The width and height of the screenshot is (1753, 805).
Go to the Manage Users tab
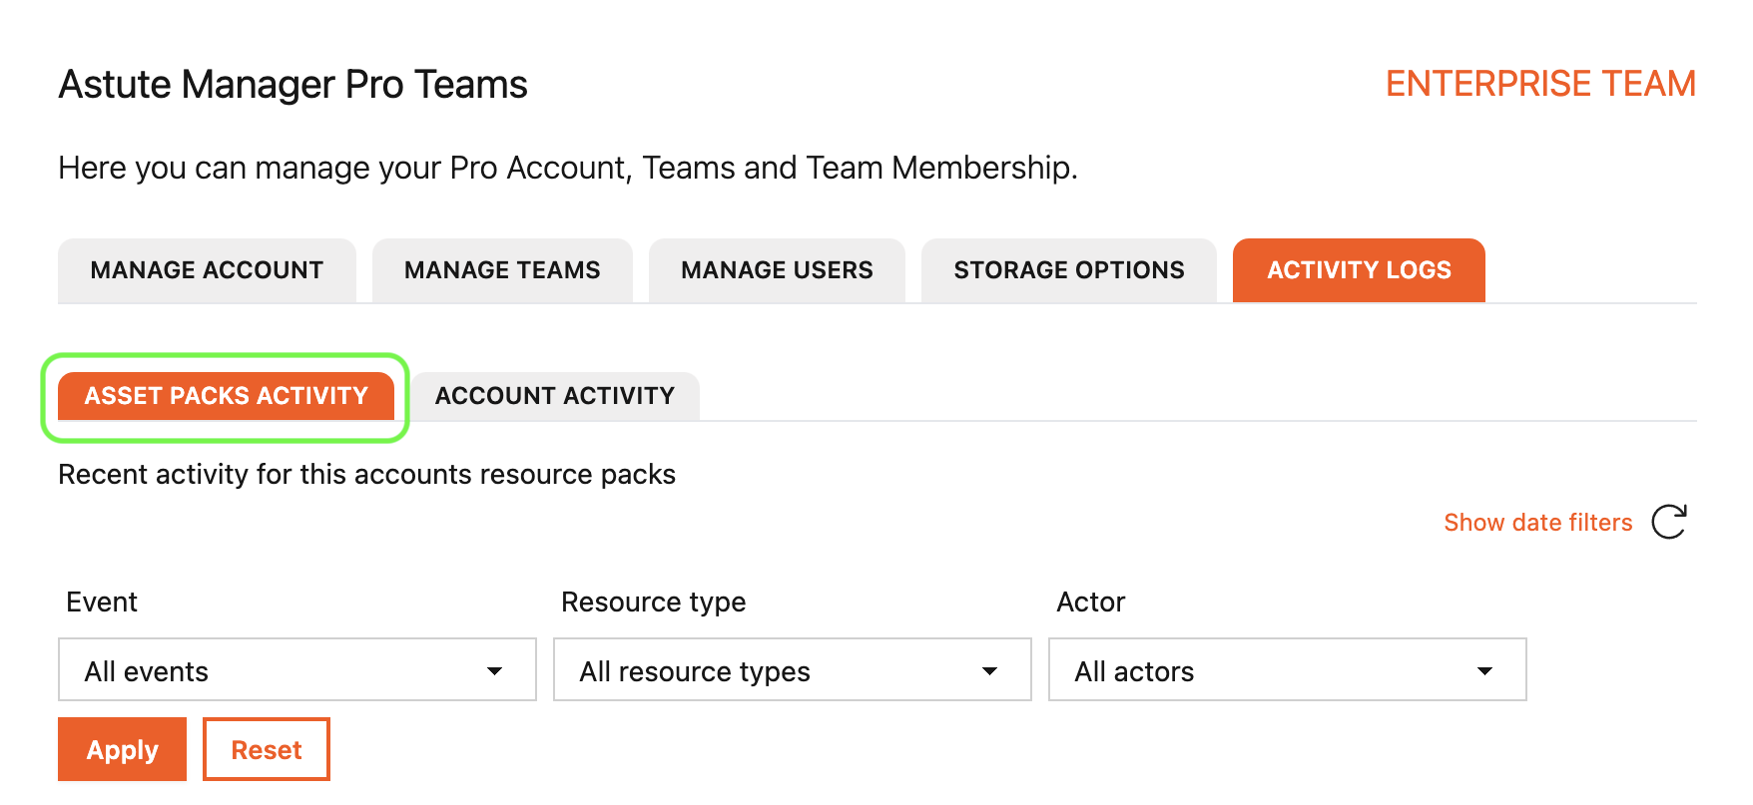[777, 270]
